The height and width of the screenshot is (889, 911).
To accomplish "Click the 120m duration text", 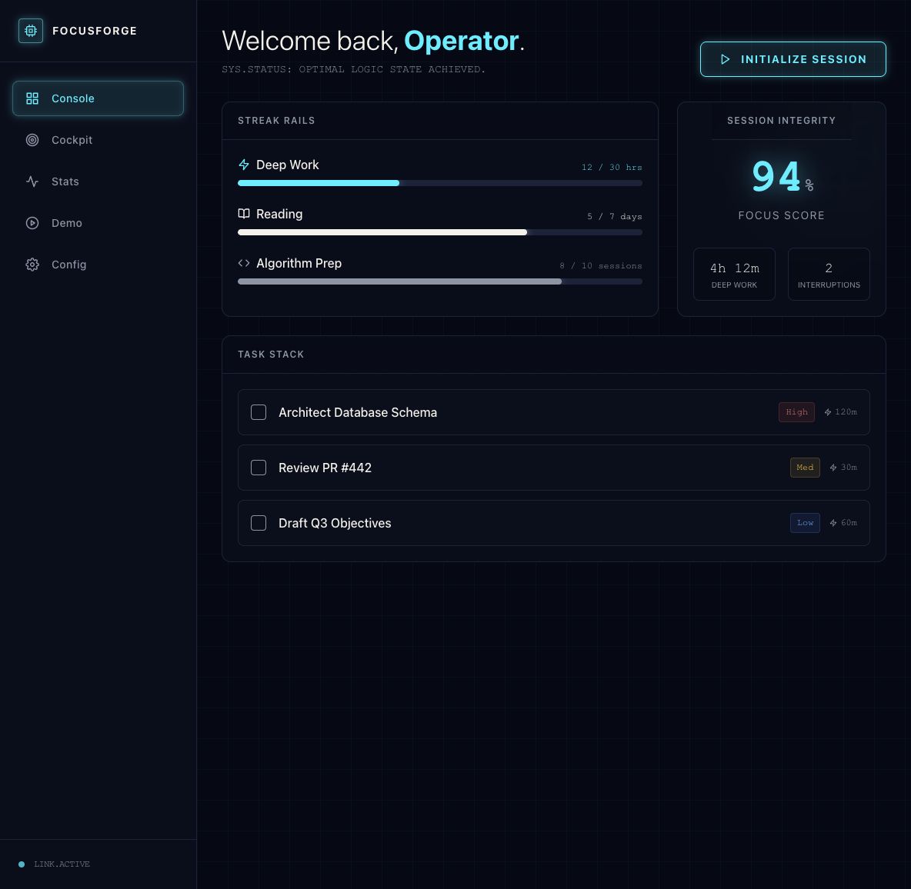I will coord(846,412).
